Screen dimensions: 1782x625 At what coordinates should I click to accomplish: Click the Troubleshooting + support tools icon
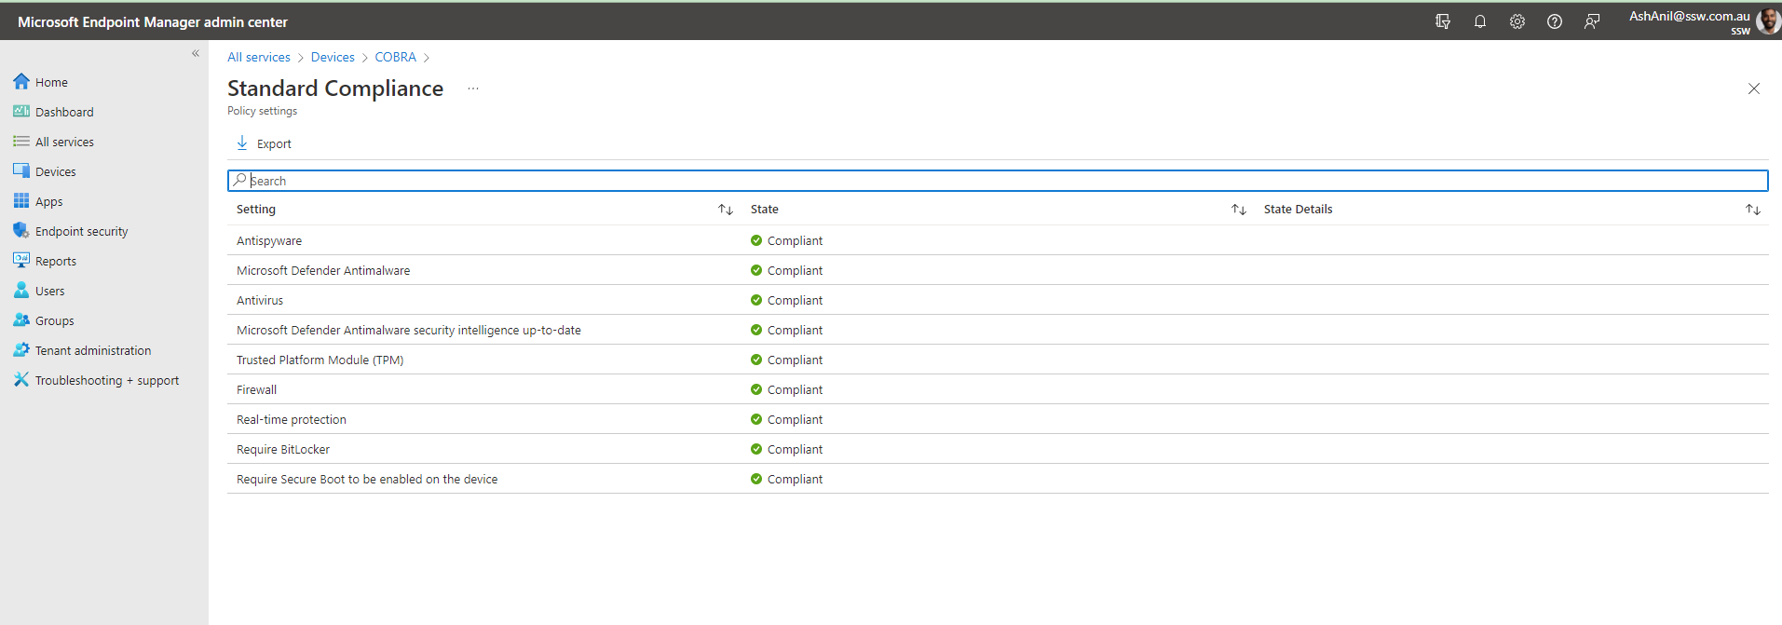coord(21,380)
